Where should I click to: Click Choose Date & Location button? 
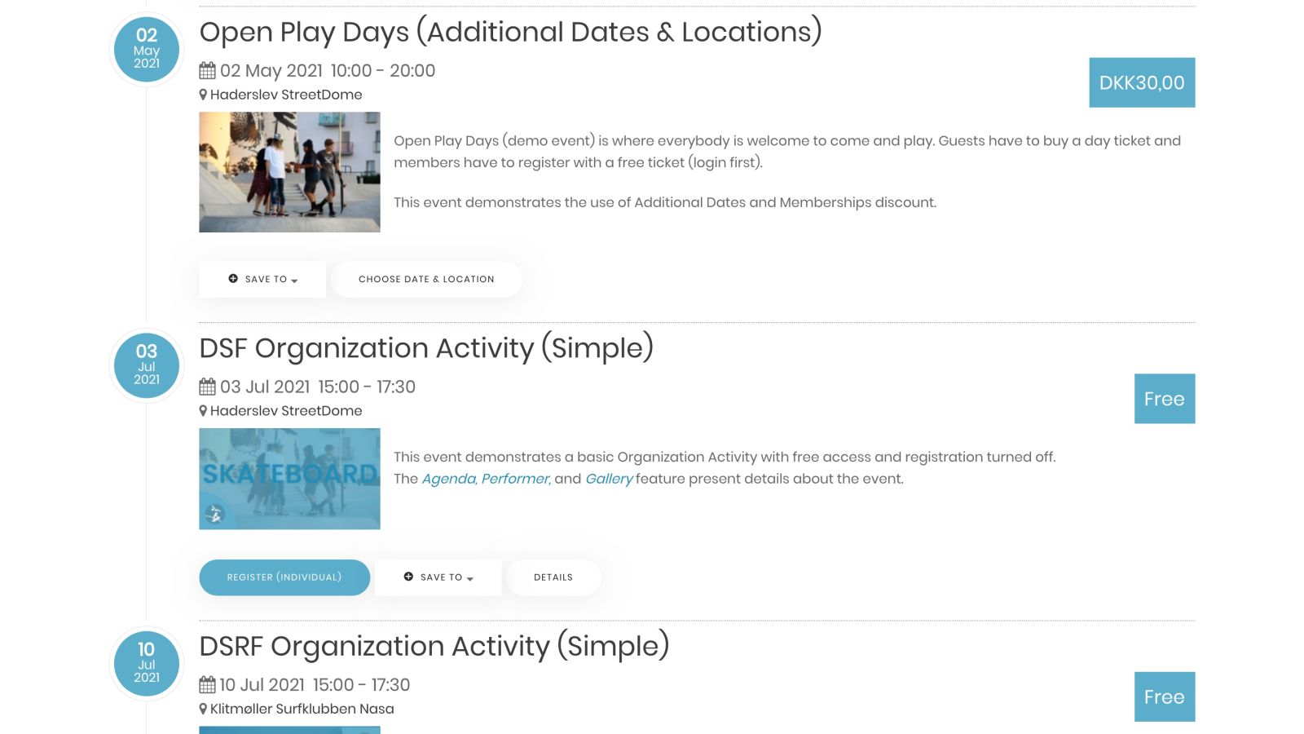pos(426,279)
